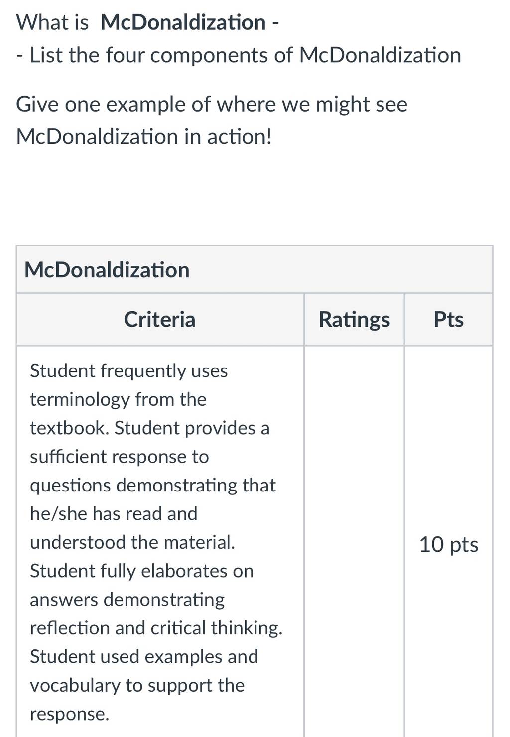Screen dimensions: 510x737
Task: Click the empty Ratings cell
Action: click(354, 542)
